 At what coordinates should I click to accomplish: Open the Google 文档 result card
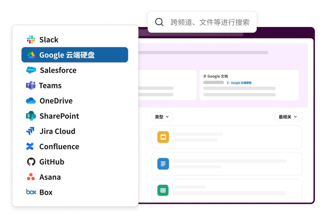(249, 84)
